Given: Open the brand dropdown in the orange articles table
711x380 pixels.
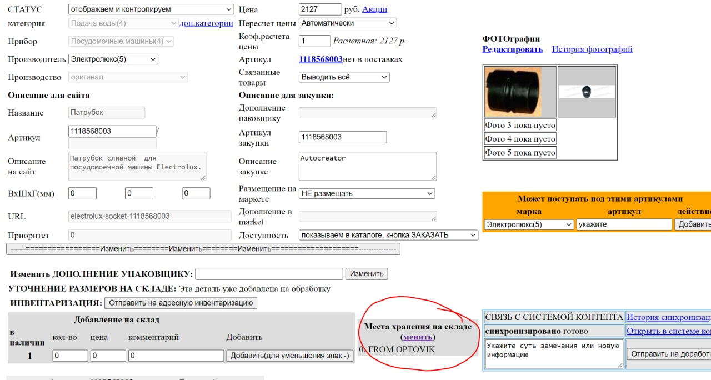Looking at the screenshot, I should pos(528,224).
